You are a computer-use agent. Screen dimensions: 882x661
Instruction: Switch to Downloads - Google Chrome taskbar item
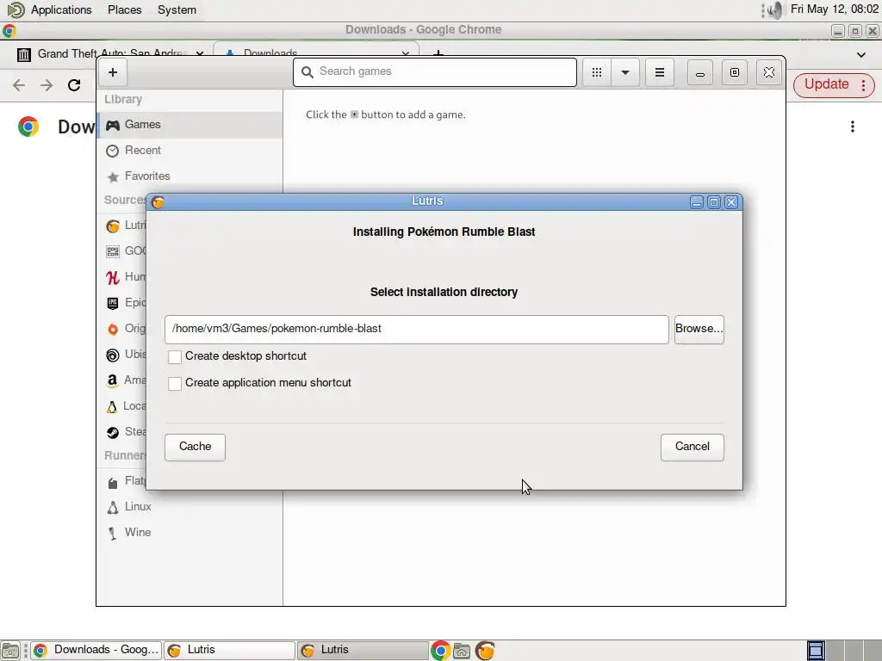96,651
